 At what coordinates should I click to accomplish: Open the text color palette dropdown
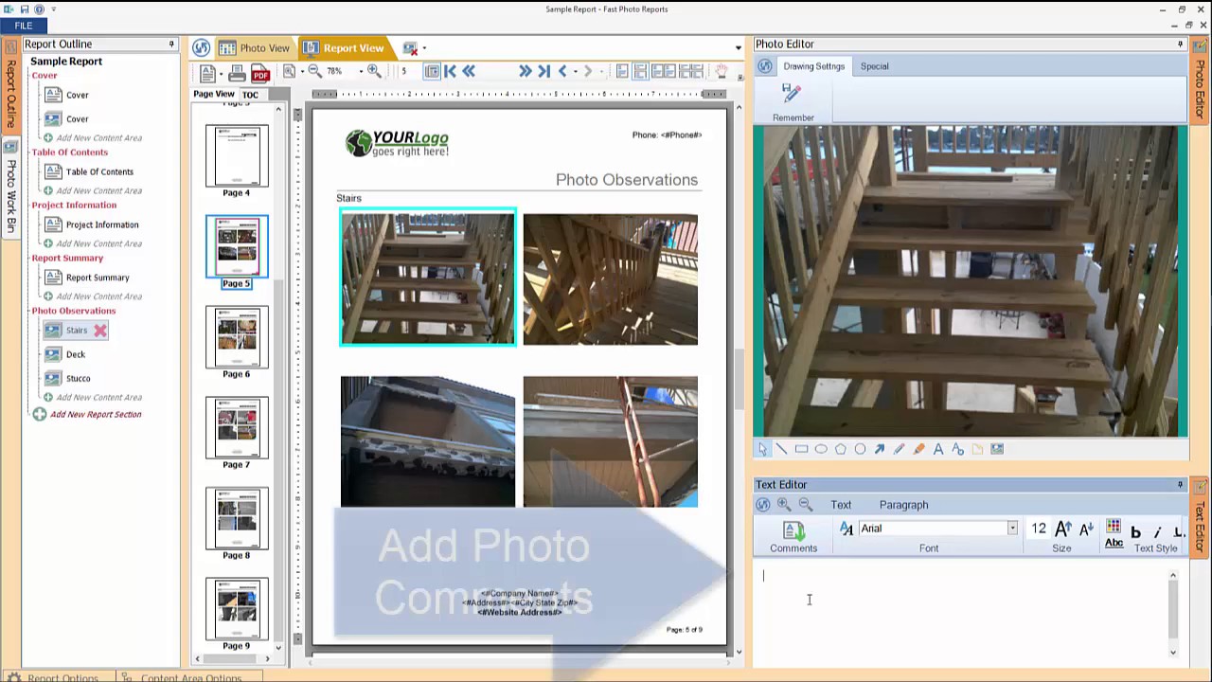click(1113, 527)
